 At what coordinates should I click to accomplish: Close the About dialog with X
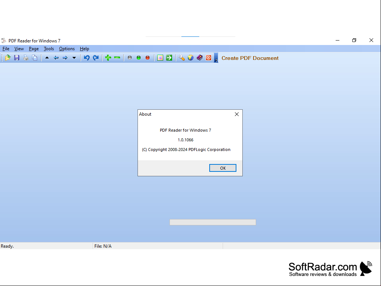tap(237, 114)
